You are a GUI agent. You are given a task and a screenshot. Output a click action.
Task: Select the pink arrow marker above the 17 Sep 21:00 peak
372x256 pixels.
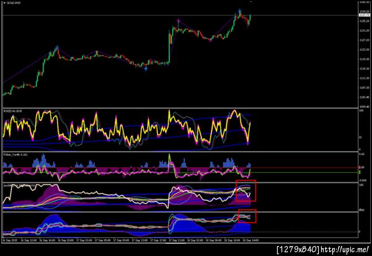179,21
